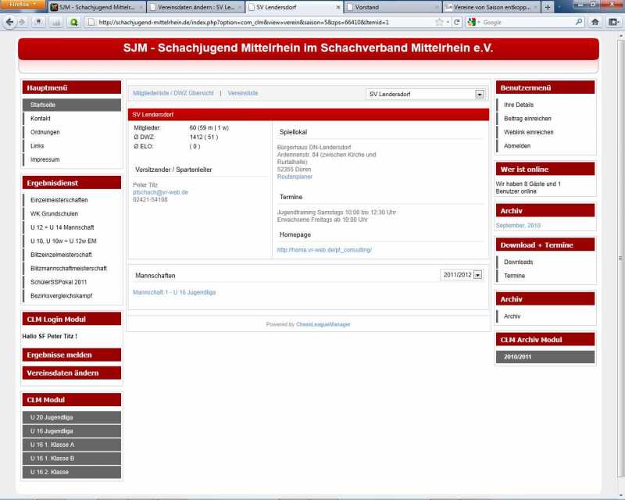Open the Routenplaner link
The image size is (625, 500).
coord(295,177)
